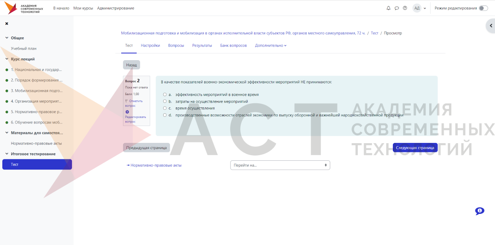Click completion dot of lecture 4
Image resolution: width=495 pixels, height=245 pixels.
pyautogui.click(x=7, y=101)
